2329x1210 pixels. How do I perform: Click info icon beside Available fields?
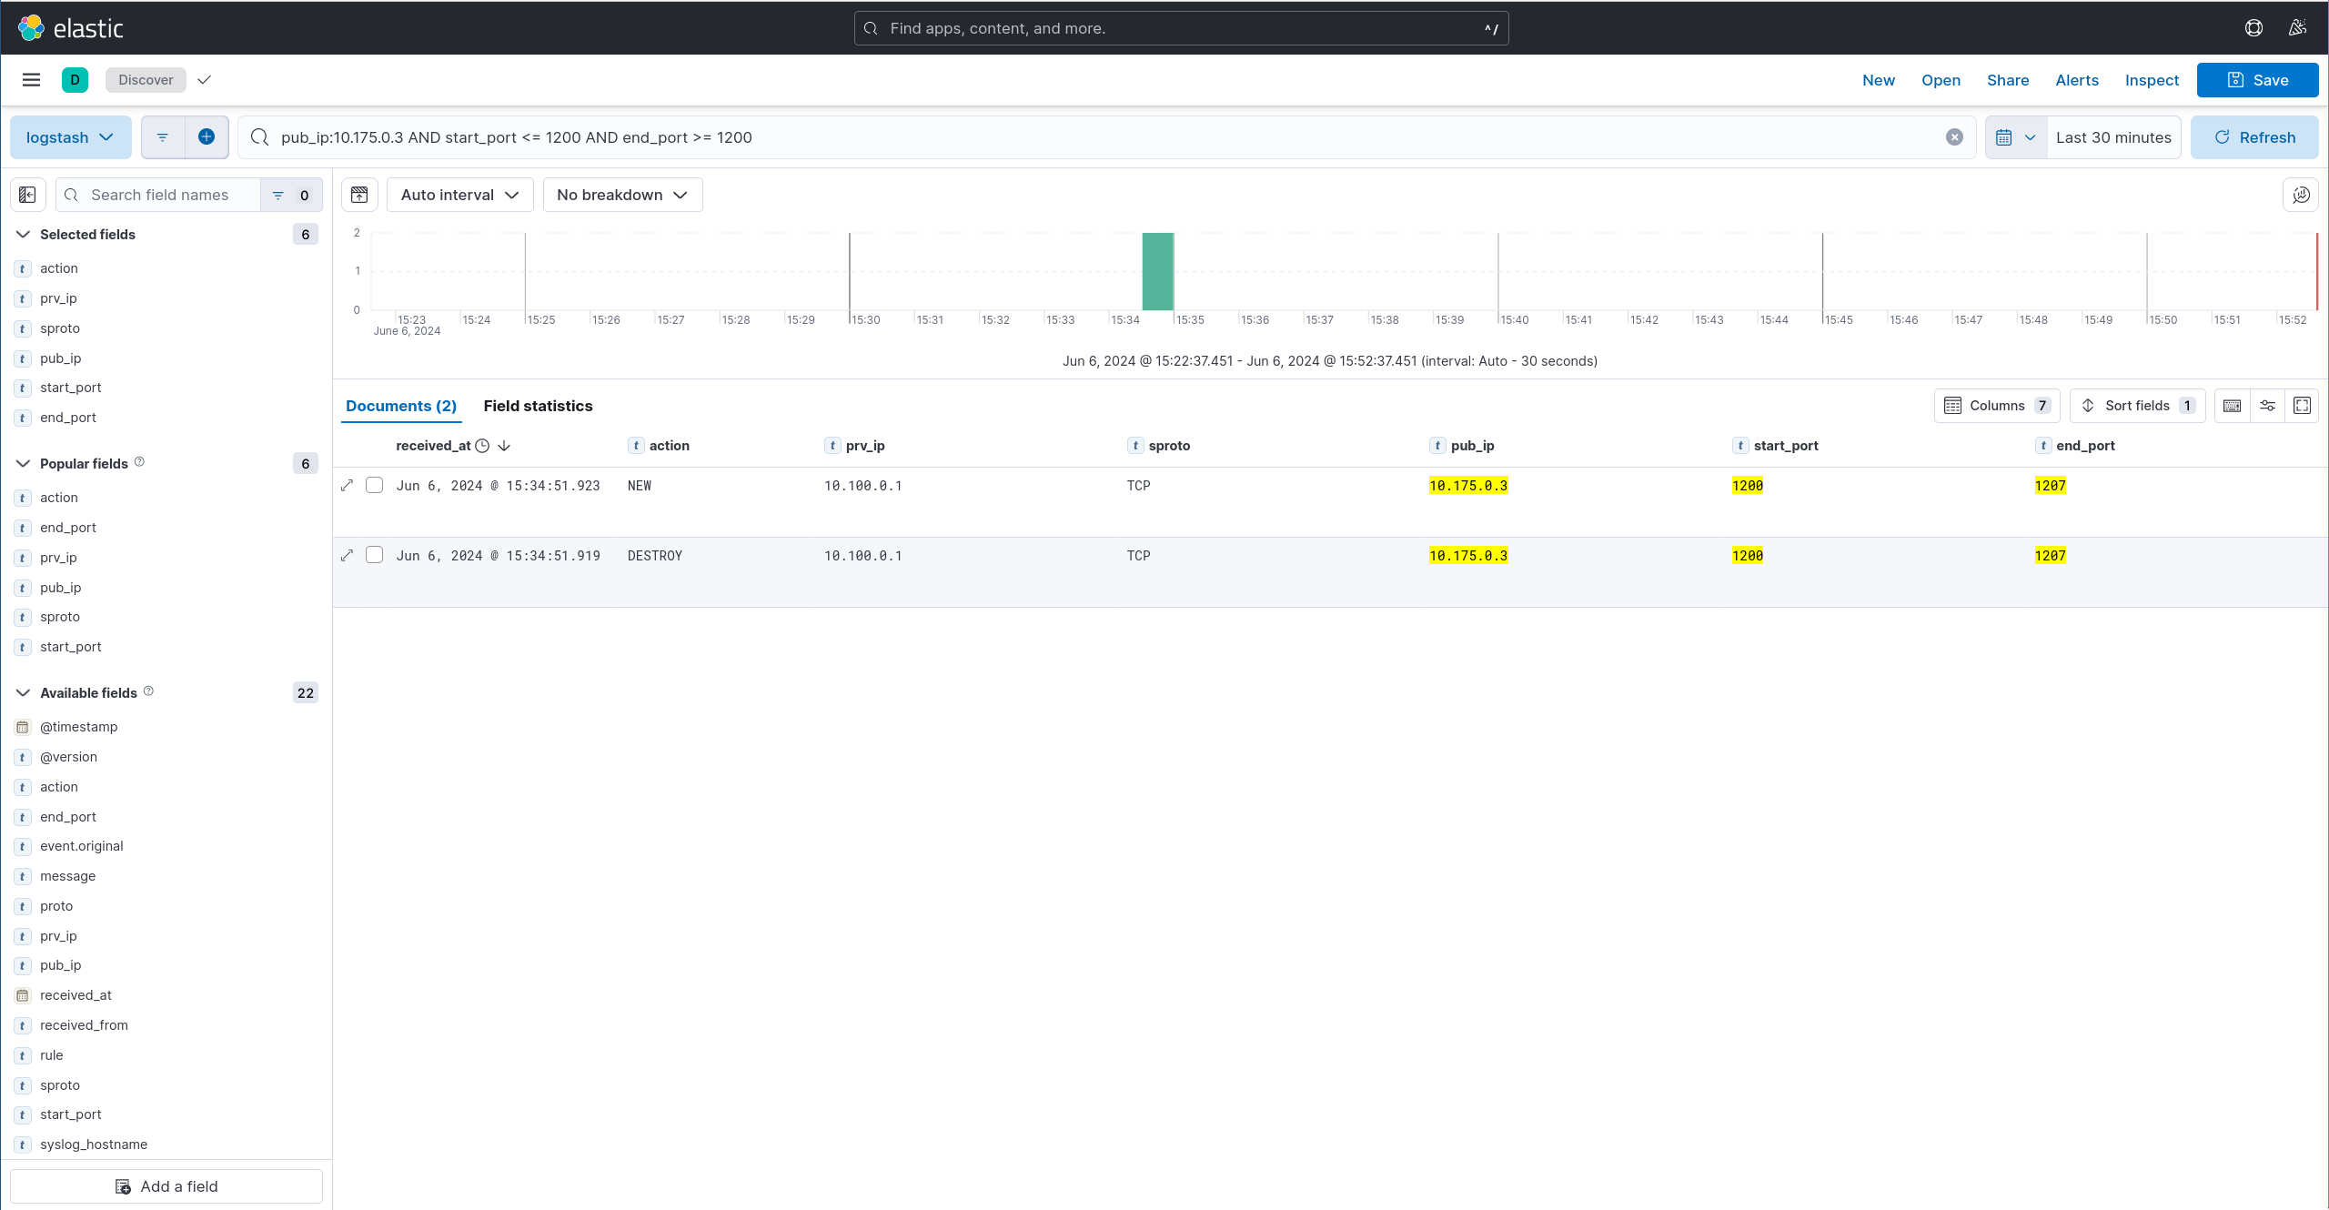pyautogui.click(x=148, y=691)
